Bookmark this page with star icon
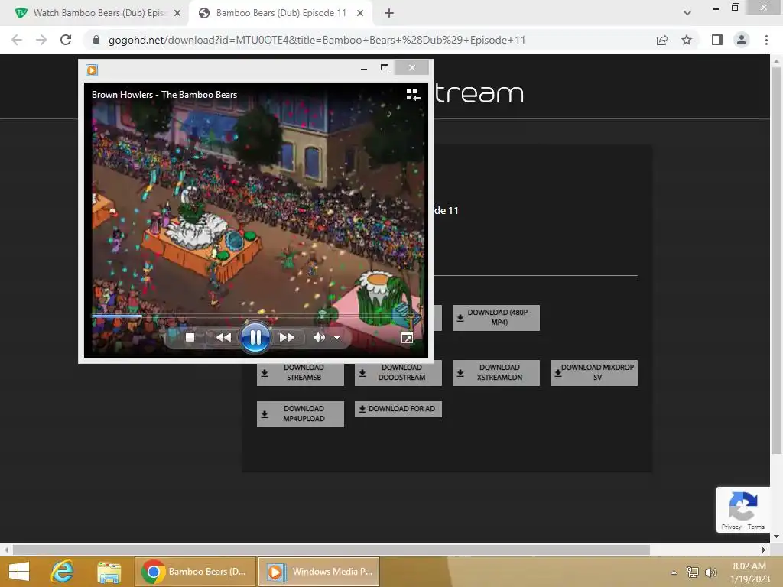This screenshot has width=783, height=587. pos(687,40)
